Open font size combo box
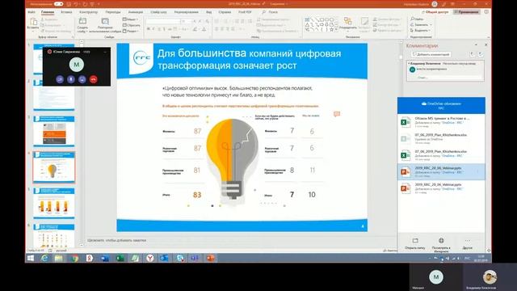 point(186,21)
